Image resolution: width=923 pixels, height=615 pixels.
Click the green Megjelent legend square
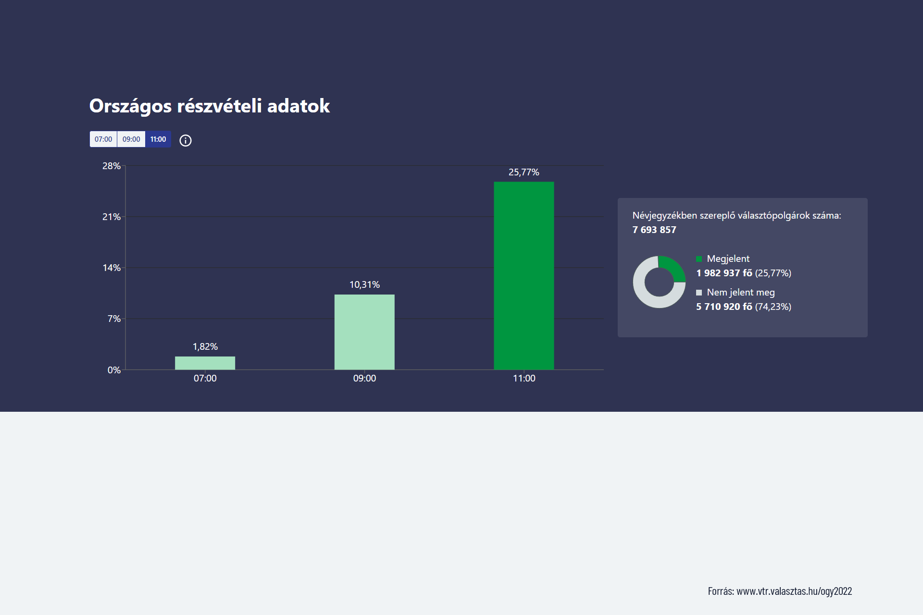coord(699,259)
